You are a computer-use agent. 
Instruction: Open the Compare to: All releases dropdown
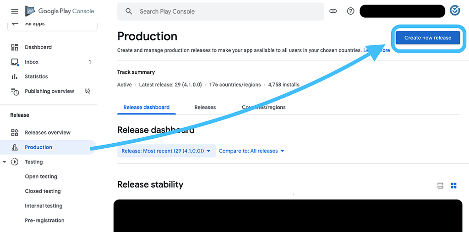tap(251, 151)
